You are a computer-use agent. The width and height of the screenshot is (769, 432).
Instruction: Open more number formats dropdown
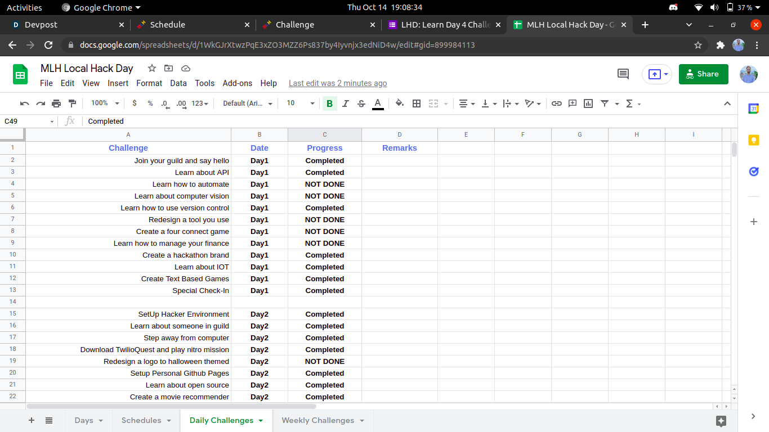pos(200,103)
